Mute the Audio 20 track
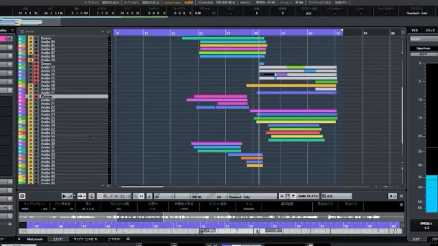 click(x=31, y=60)
